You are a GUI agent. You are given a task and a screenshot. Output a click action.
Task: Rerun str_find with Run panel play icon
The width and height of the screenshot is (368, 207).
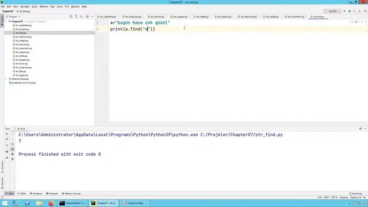[x=7, y=134]
